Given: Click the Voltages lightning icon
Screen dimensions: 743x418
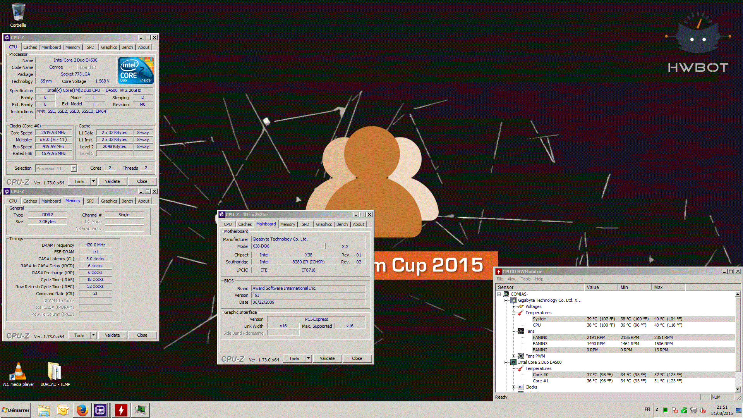Looking at the screenshot, I should 521,306.
